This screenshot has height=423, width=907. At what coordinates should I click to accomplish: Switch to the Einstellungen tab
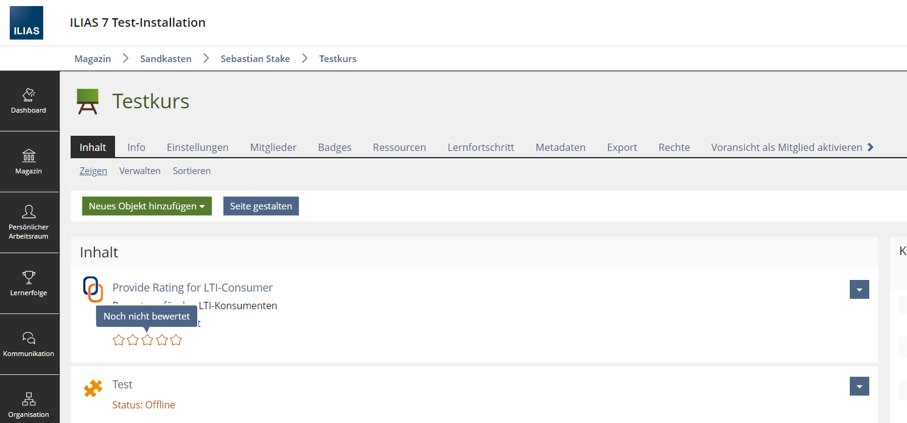click(x=198, y=147)
